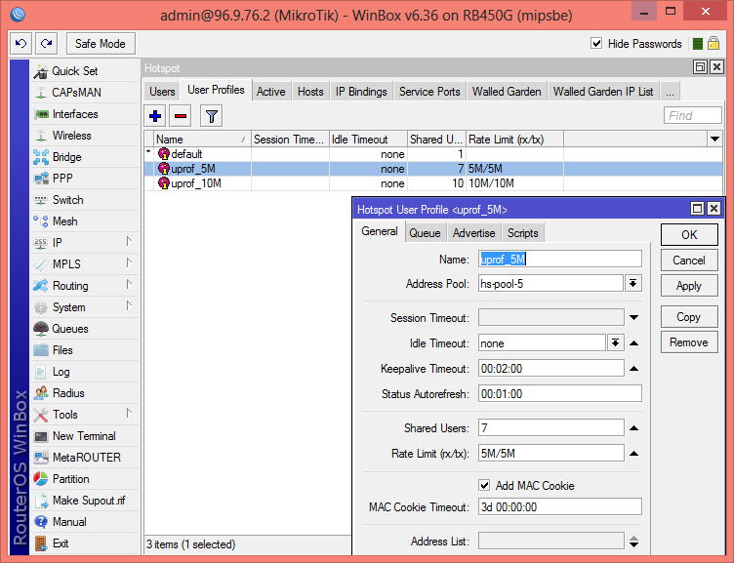Open MetaROUTER section
734x563 pixels.
(x=86, y=458)
